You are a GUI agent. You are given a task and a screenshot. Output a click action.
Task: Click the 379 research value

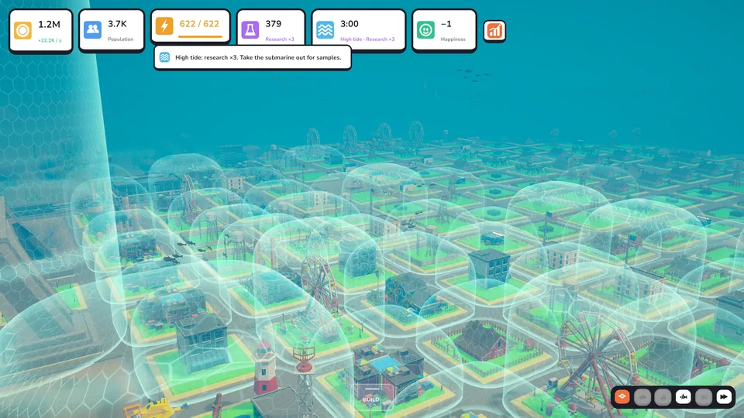[274, 24]
